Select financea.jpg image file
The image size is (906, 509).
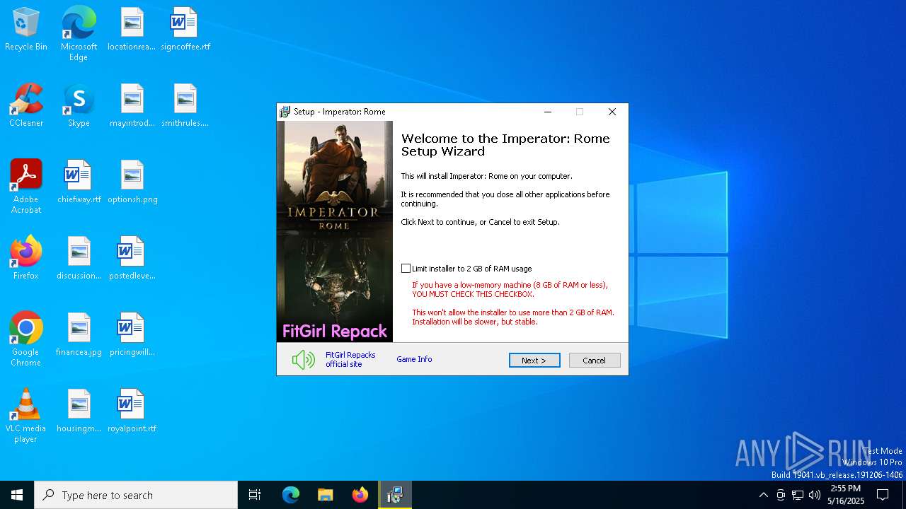pos(79,335)
